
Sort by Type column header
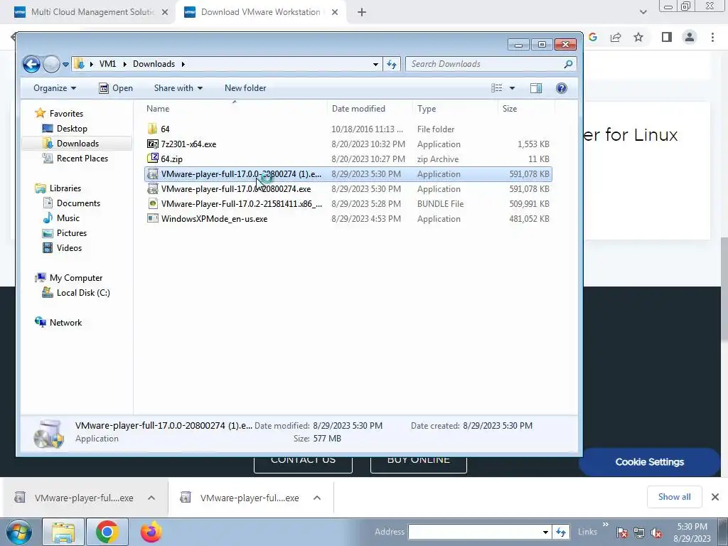455,109
